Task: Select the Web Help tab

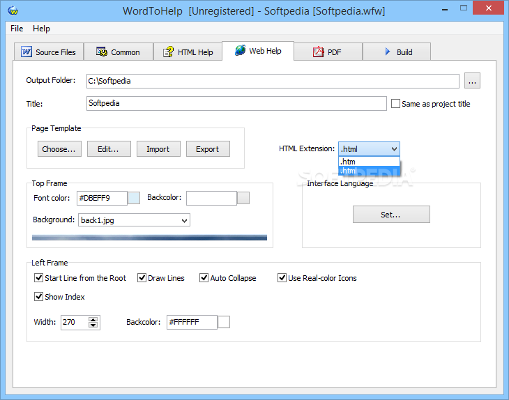Action: 258,51
